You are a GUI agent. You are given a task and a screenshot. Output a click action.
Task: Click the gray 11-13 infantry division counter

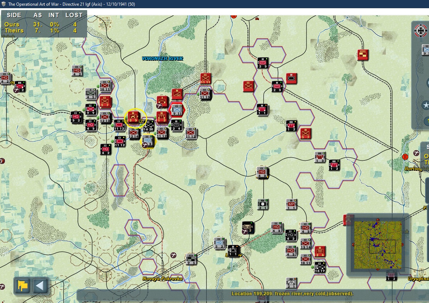205,94
